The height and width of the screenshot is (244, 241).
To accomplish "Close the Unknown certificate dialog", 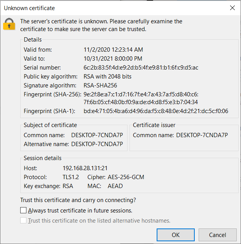I will (x=232, y=8).
